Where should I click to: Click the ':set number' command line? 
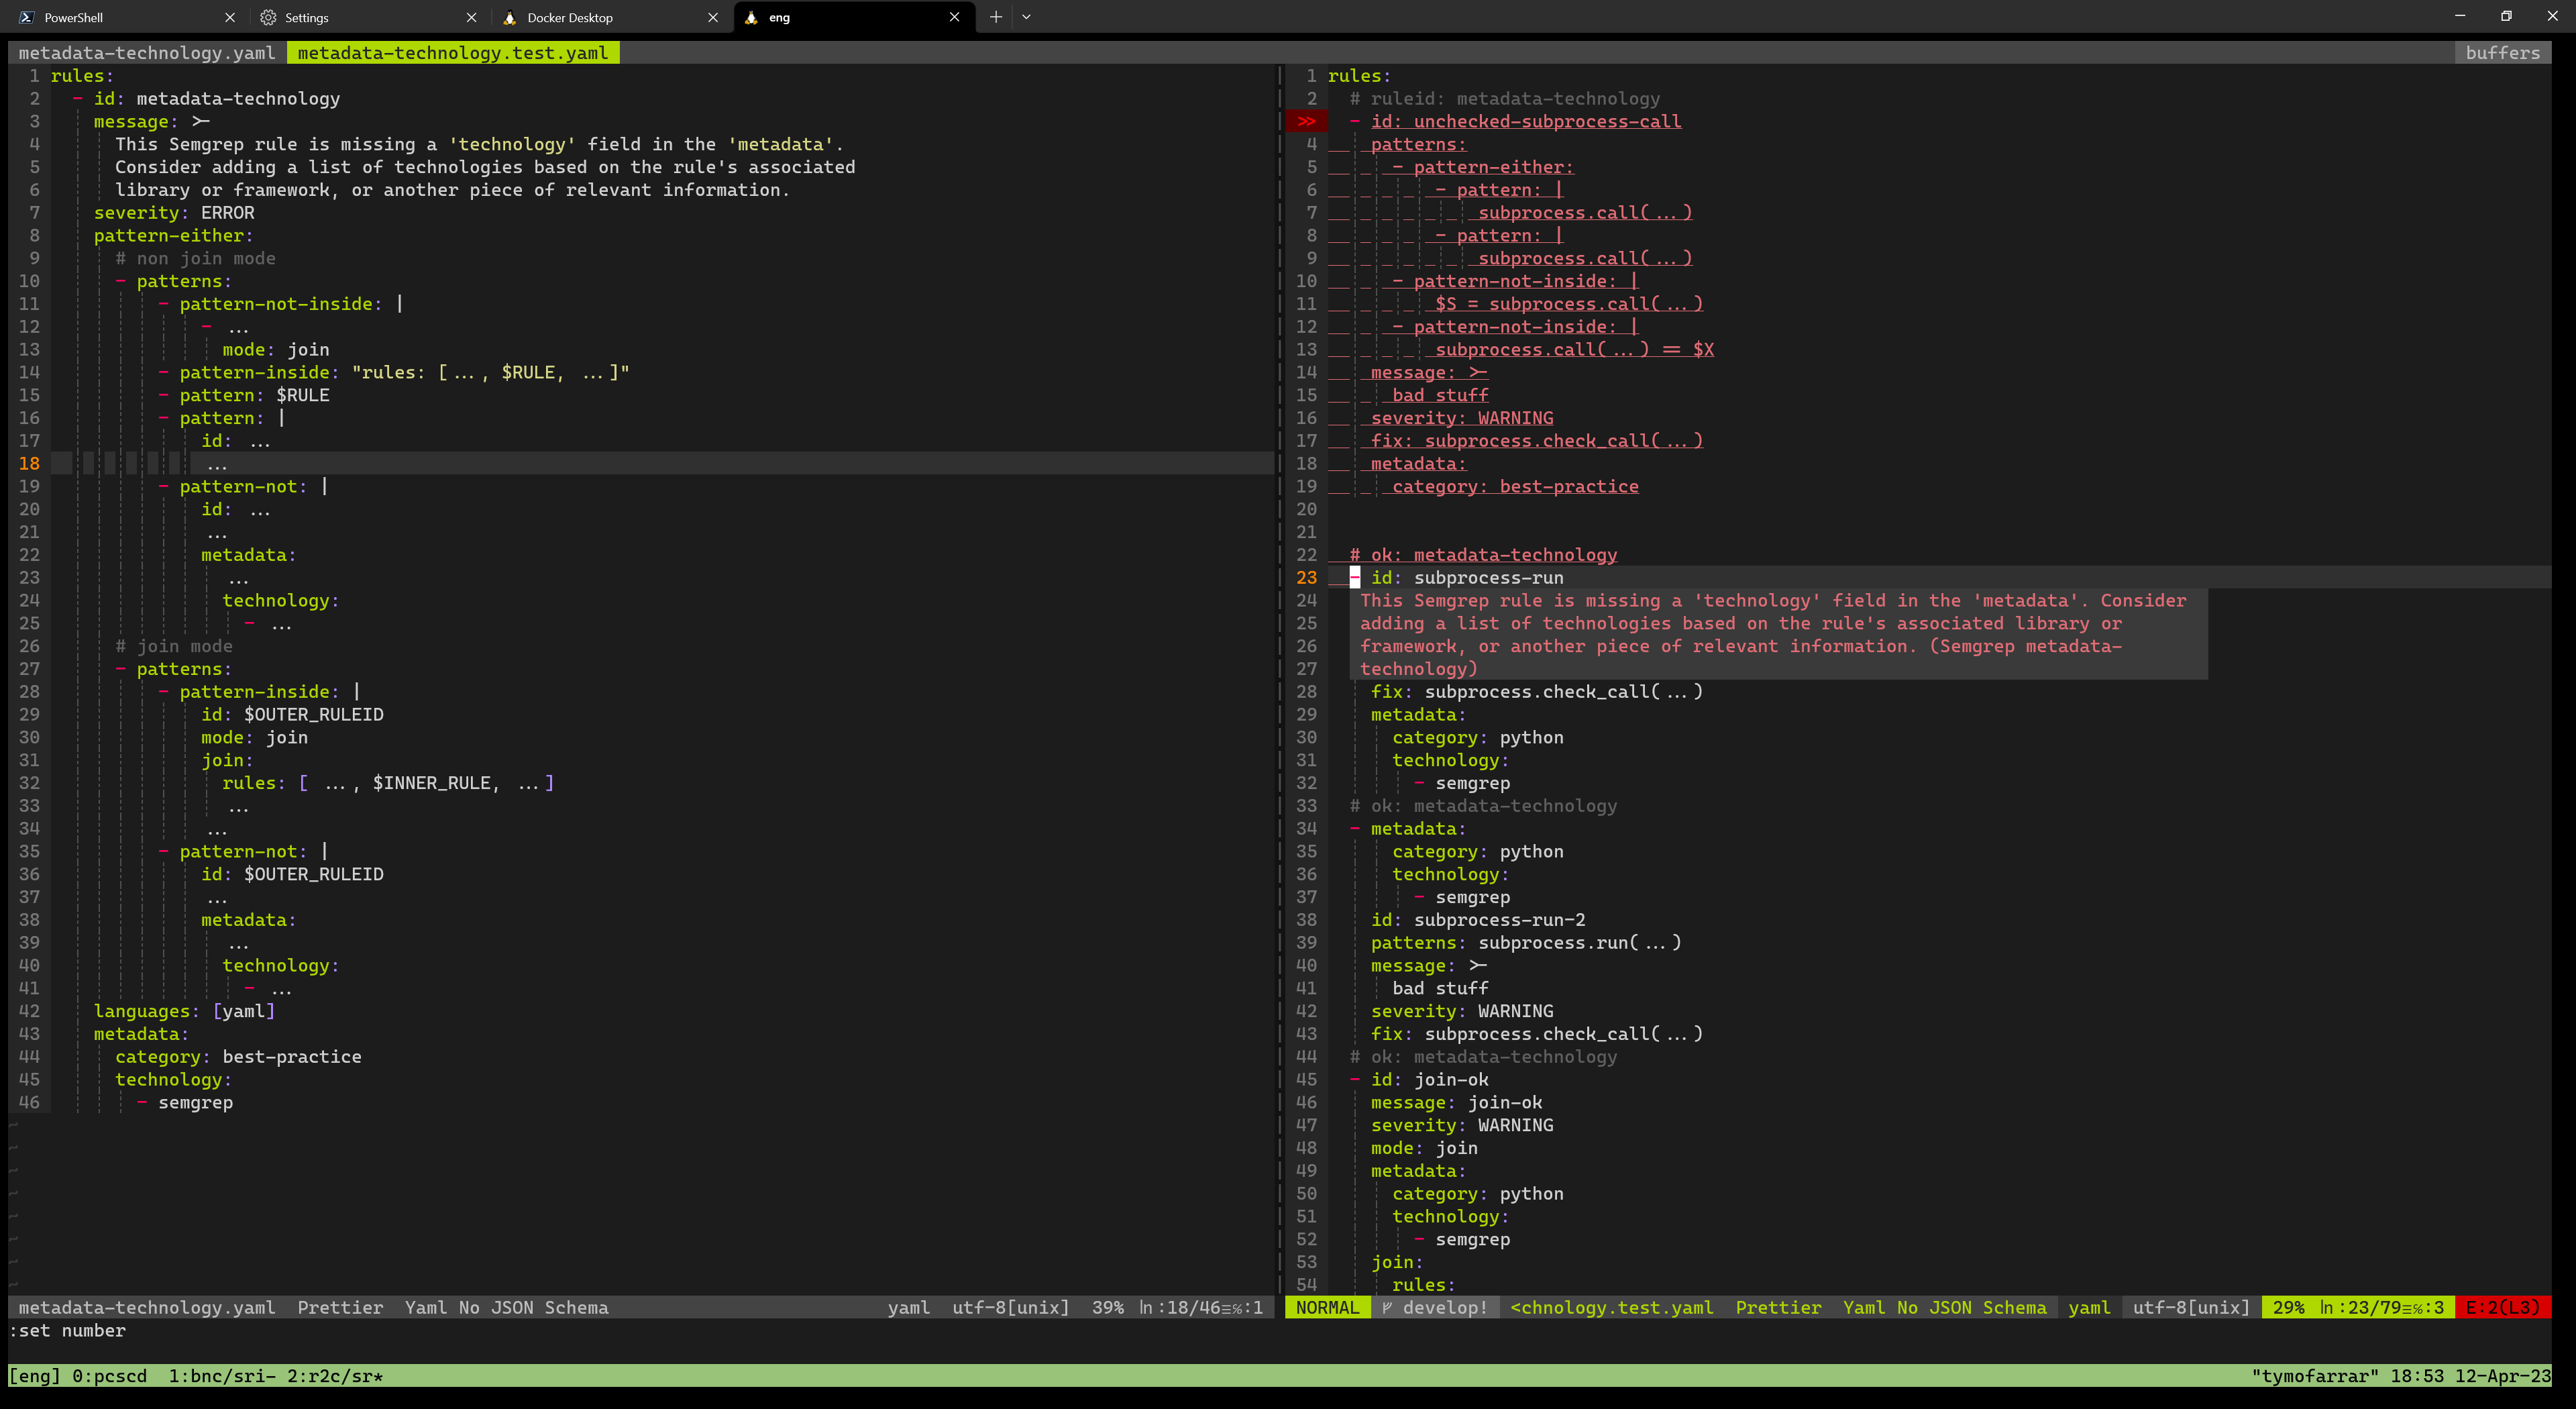click(x=68, y=1330)
